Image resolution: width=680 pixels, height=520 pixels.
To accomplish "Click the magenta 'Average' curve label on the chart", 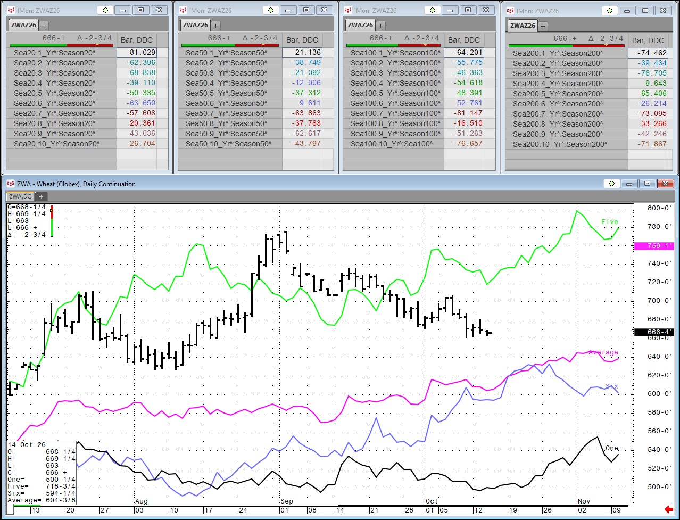I will click(x=603, y=352).
